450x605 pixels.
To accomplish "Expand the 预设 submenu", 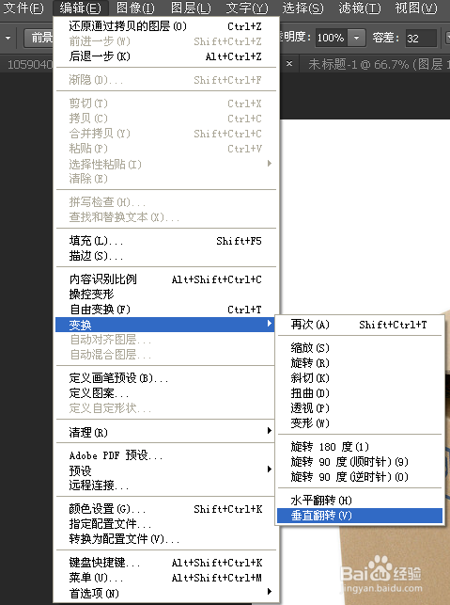I will (165, 470).
